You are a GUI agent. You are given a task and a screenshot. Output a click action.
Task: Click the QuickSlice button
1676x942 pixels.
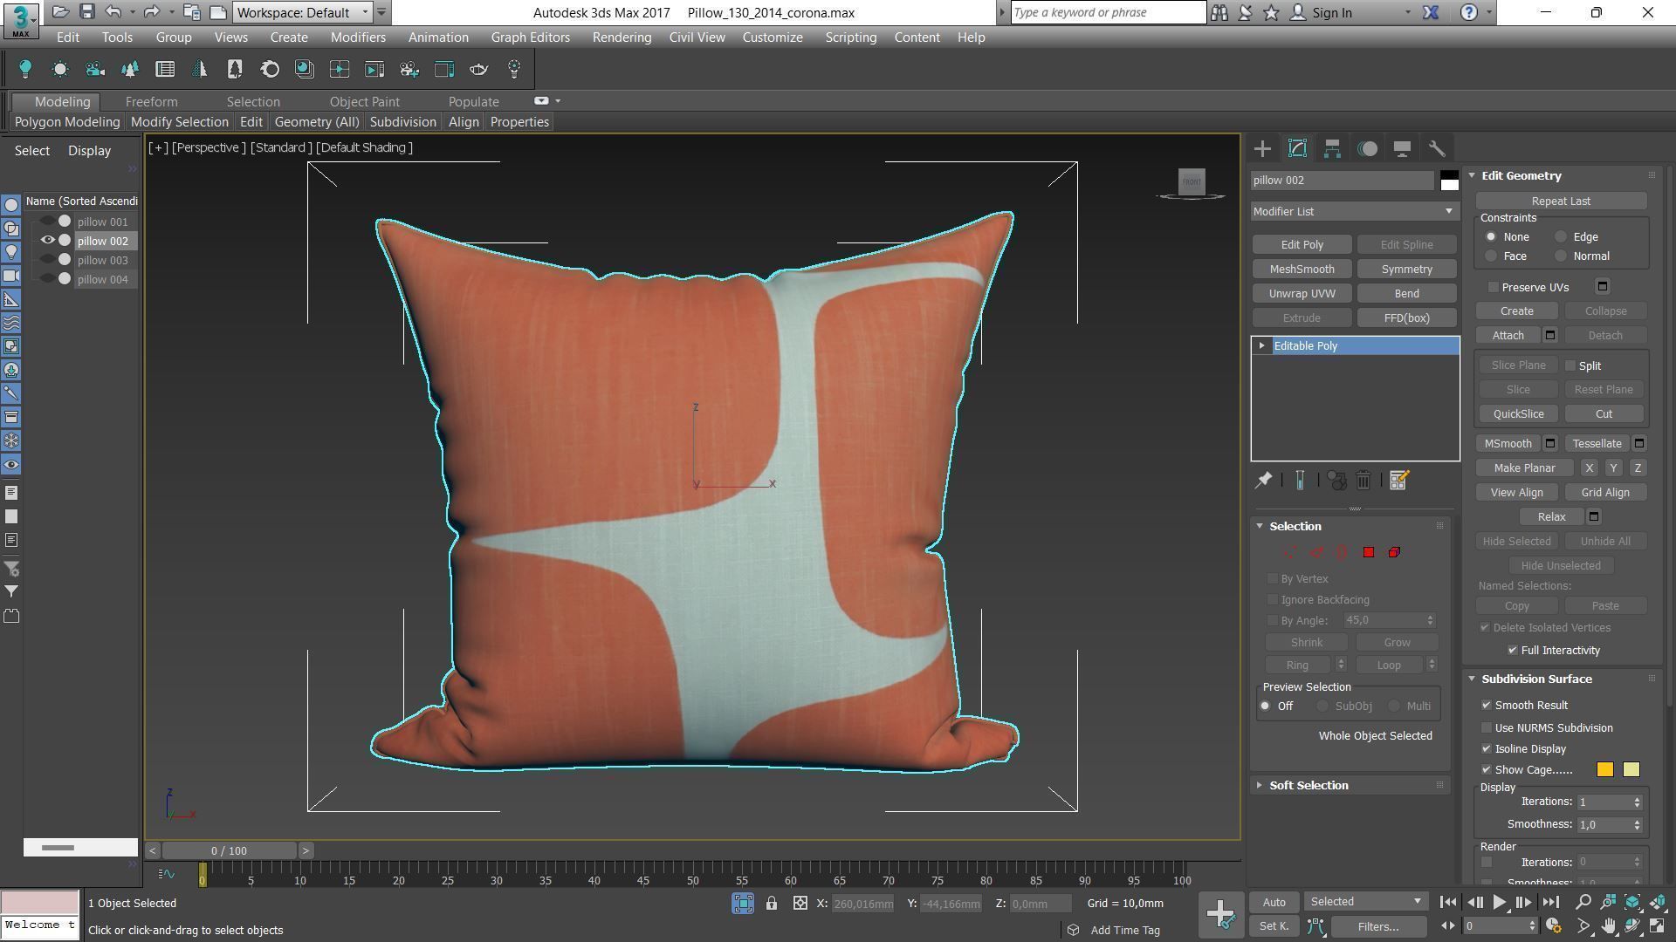point(1518,414)
